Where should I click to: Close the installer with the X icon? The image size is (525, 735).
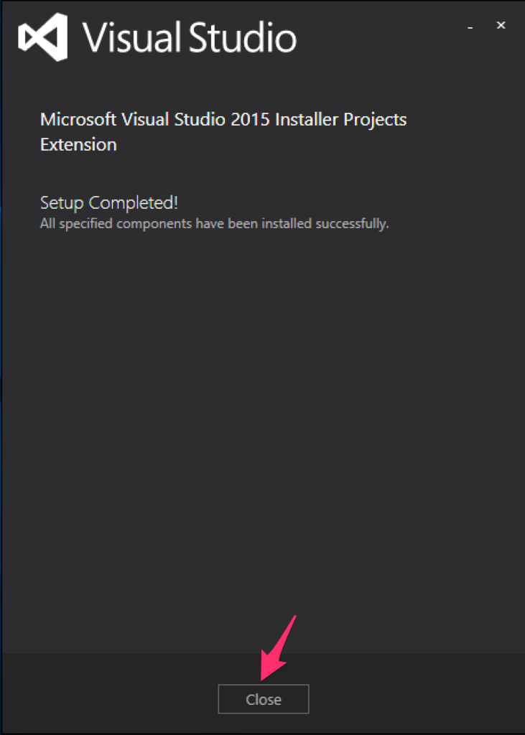point(501,25)
